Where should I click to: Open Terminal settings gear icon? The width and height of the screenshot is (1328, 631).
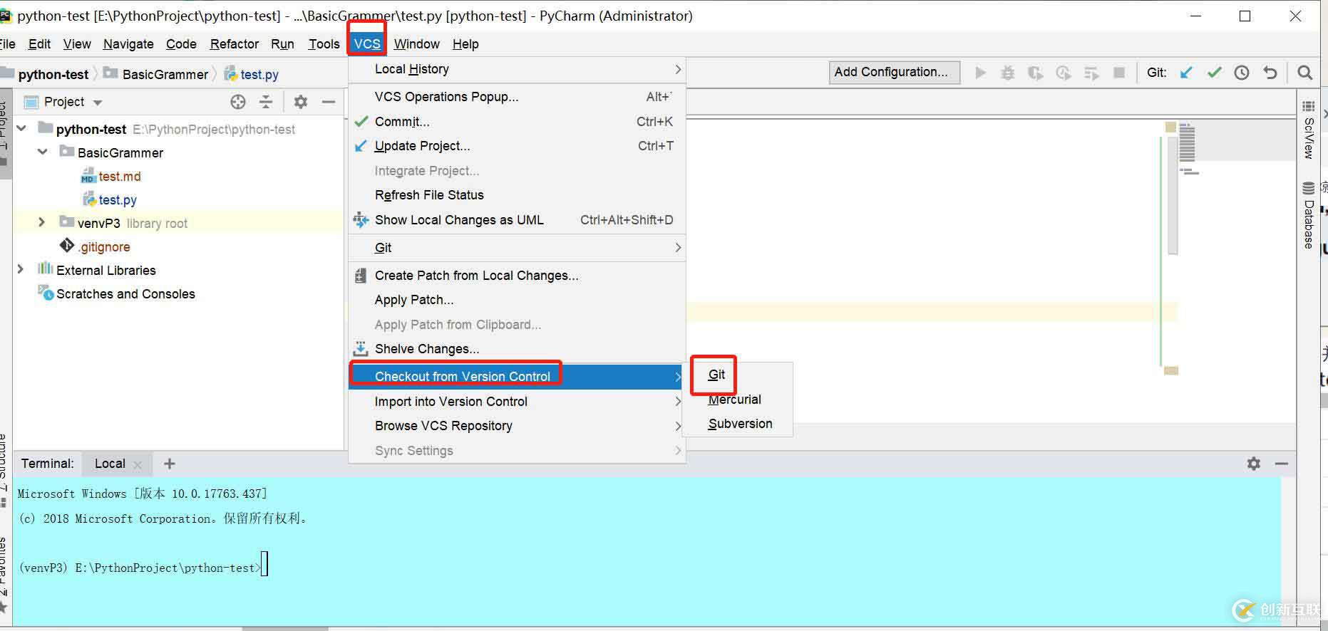point(1254,464)
